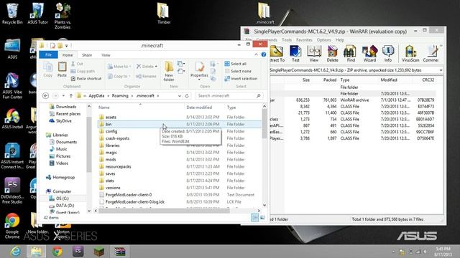Switch to WinRAR from the taskbar
Viewport: 460px width, 258px height.
[x=120, y=252]
